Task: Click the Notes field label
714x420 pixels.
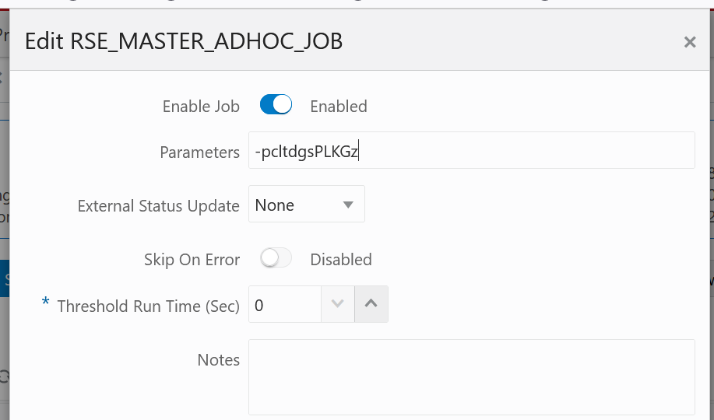Action: click(x=218, y=360)
